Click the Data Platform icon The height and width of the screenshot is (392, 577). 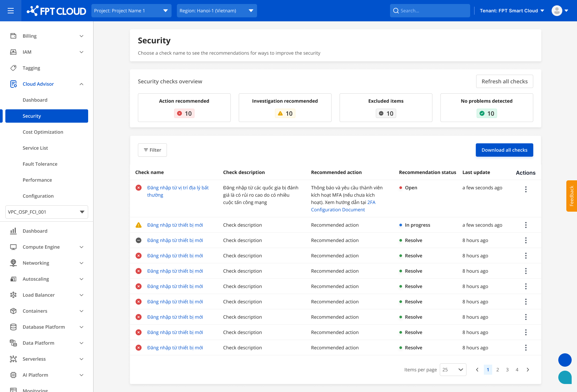[x=13, y=343]
